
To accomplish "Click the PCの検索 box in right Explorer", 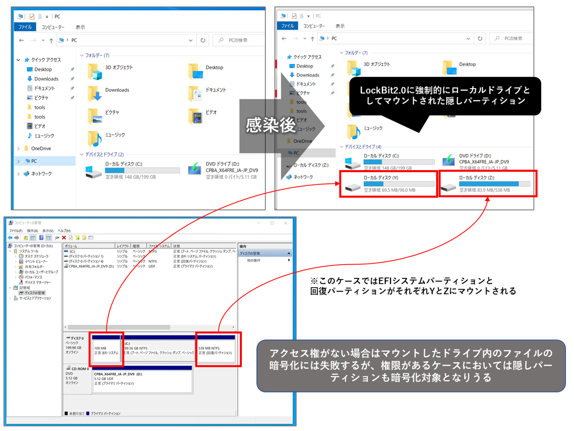I will click(511, 39).
